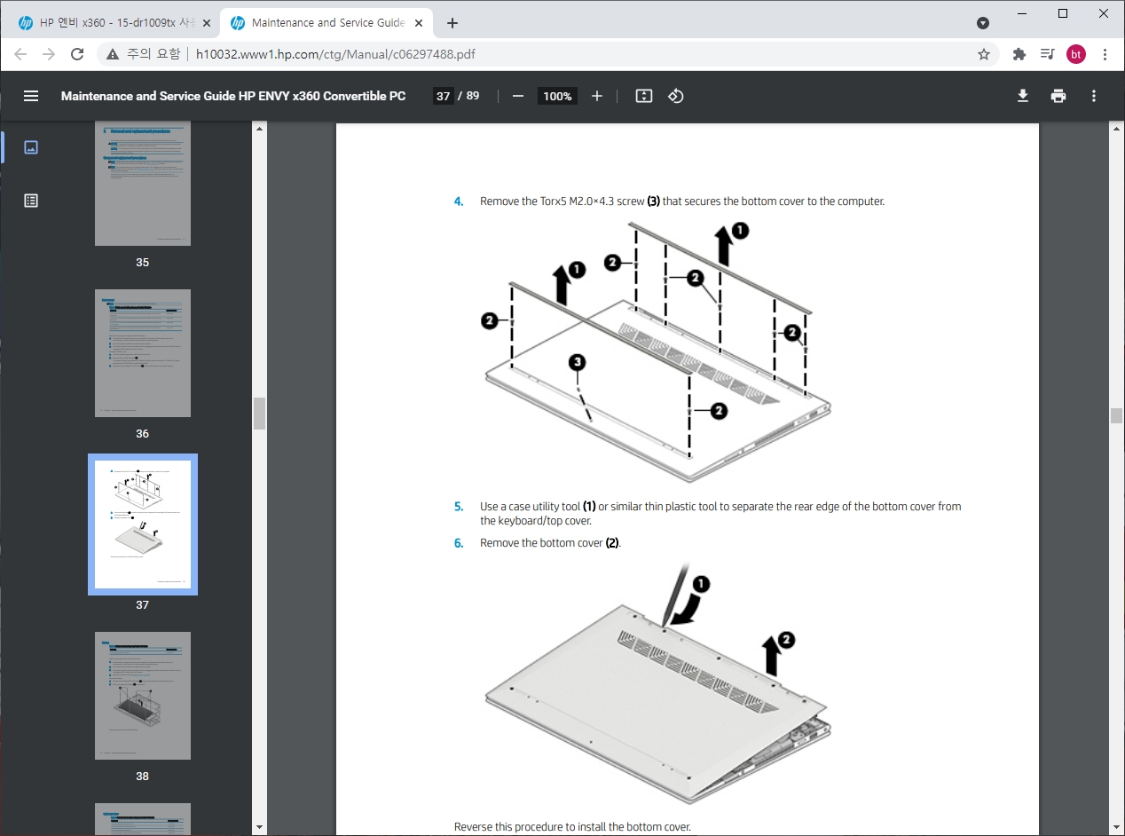Viewport: 1125px width, 836px height.
Task: Show page thumbnails view in sidebar
Action: click(x=31, y=147)
